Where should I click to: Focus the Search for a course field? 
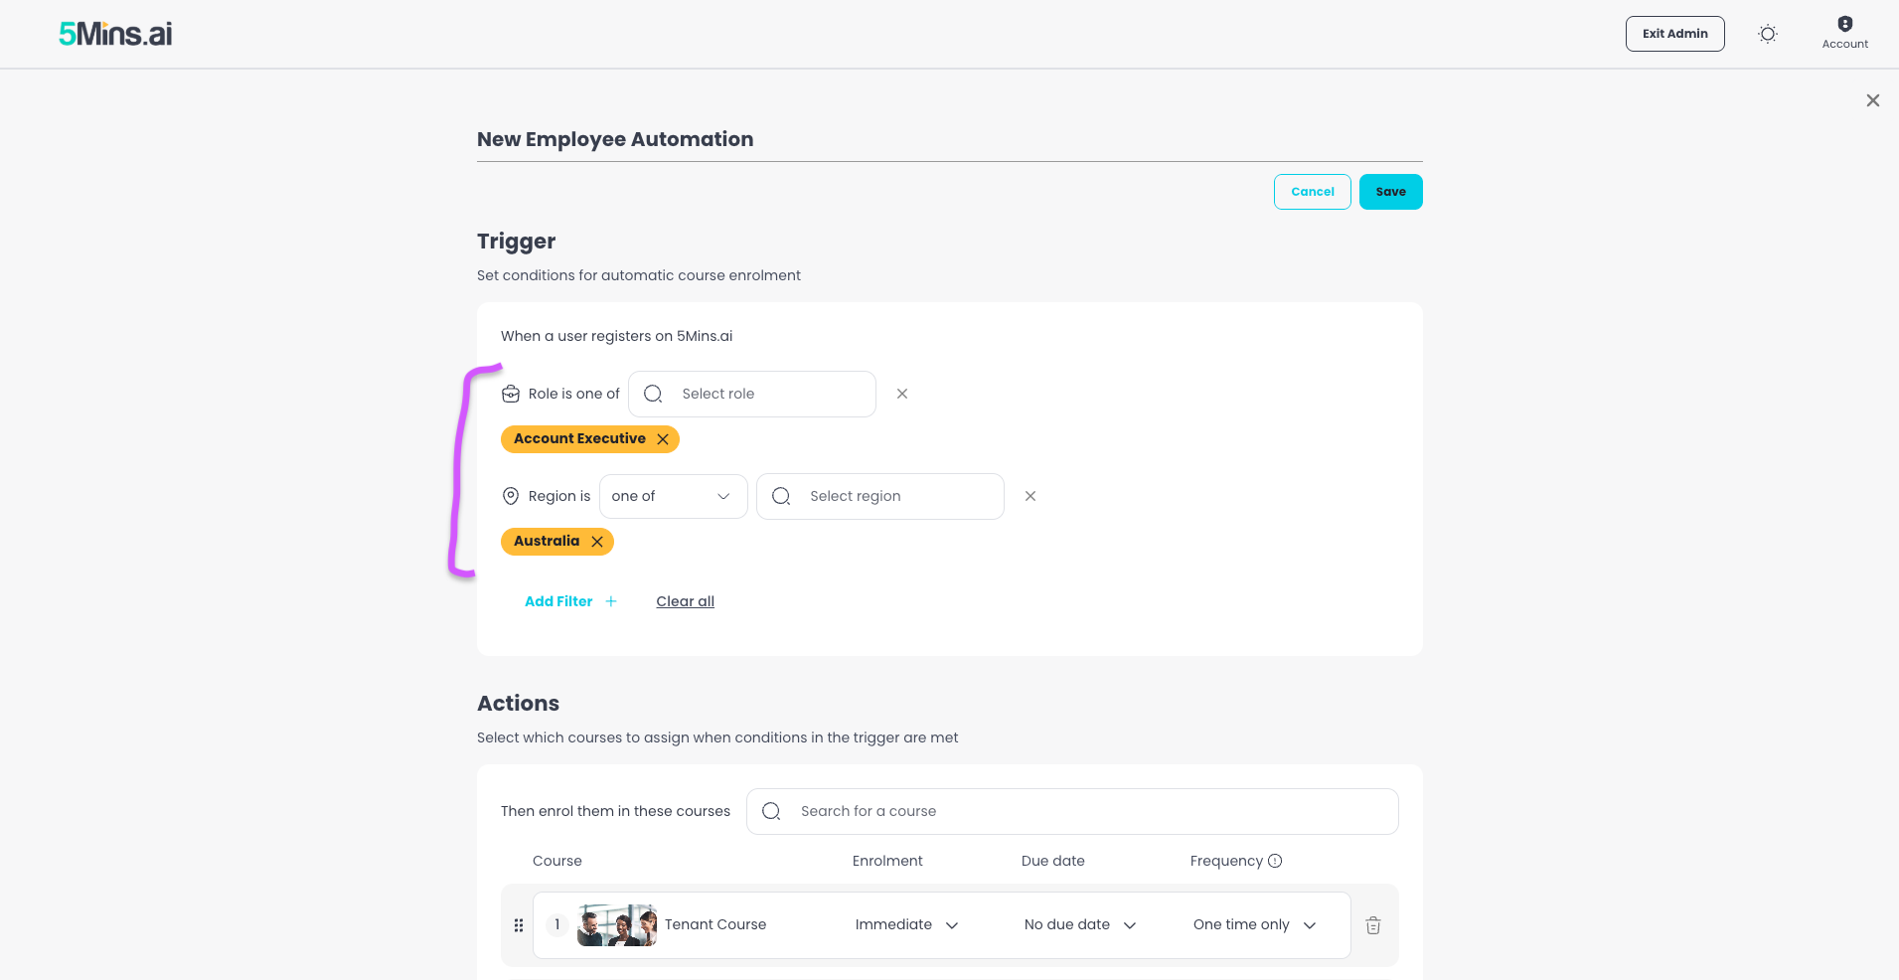(1072, 811)
